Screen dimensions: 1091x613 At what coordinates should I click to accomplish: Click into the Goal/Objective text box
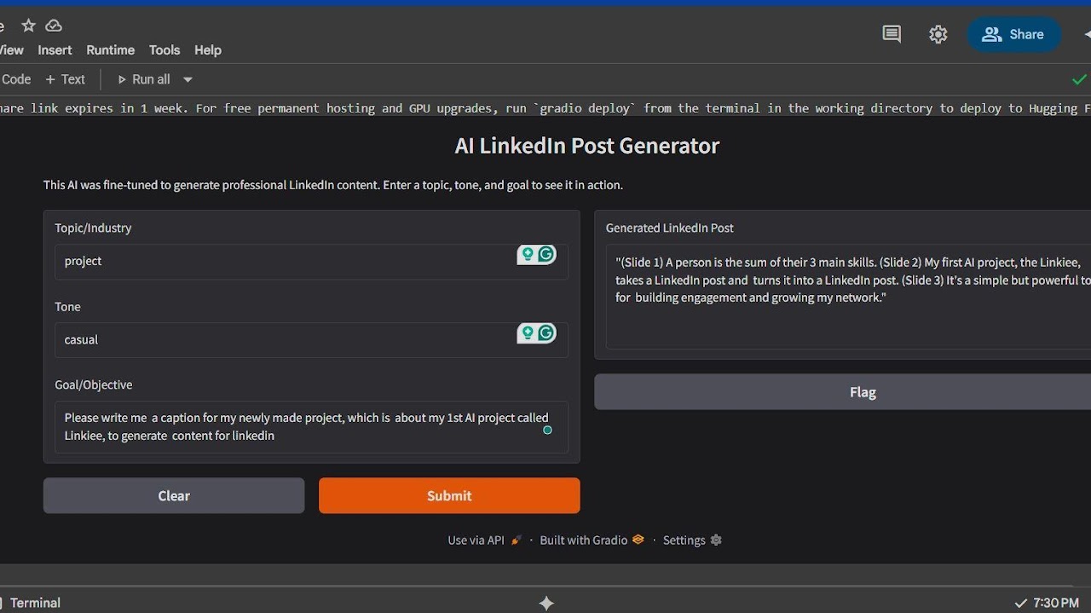pos(298,426)
